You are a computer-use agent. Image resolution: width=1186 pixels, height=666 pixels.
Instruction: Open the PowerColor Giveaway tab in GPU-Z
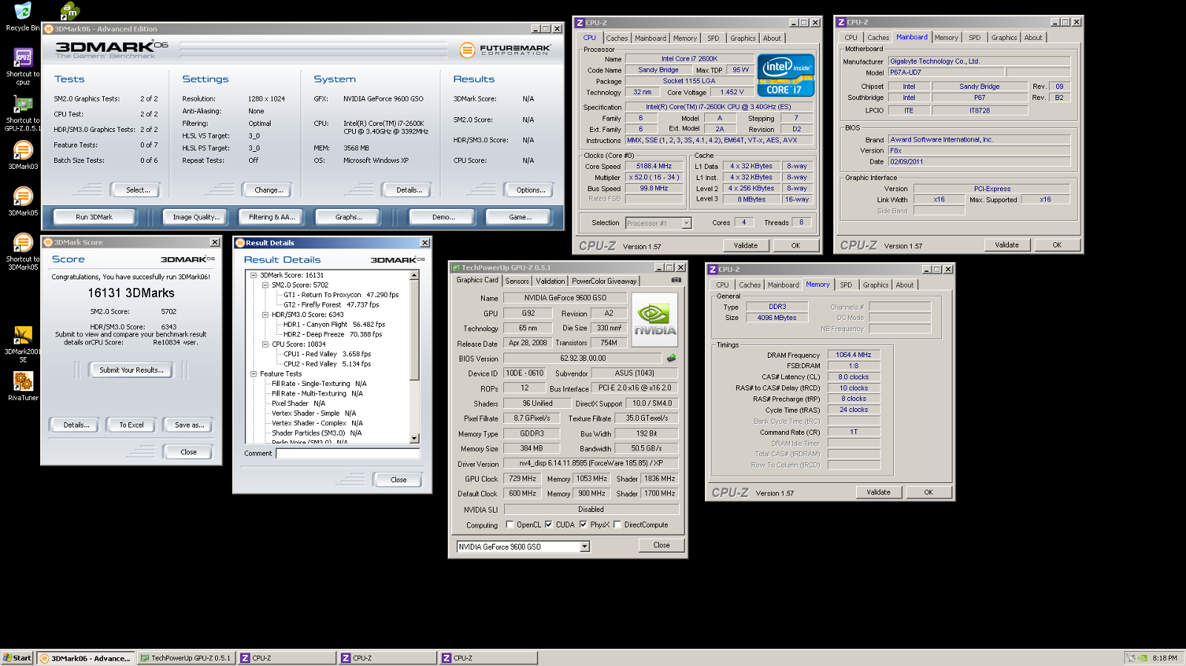point(604,281)
